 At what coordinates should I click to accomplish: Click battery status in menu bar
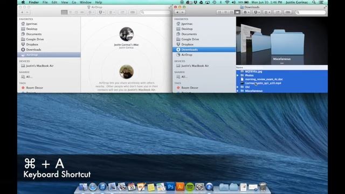point(243,2)
